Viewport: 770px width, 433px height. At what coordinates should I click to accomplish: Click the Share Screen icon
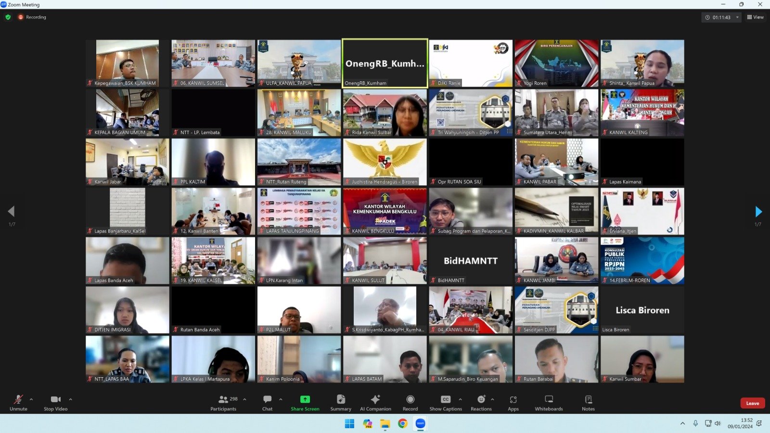tap(305, 399)
